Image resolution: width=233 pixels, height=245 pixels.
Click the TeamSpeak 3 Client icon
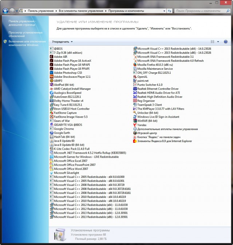pos(135,105)
